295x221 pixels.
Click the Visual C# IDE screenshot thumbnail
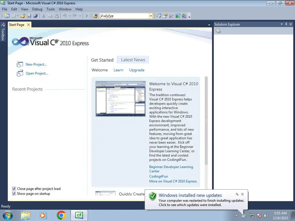[120, 99]
